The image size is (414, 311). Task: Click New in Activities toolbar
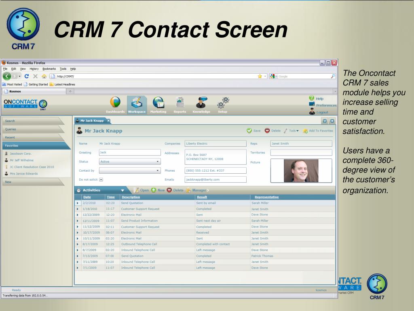point(158,190)
